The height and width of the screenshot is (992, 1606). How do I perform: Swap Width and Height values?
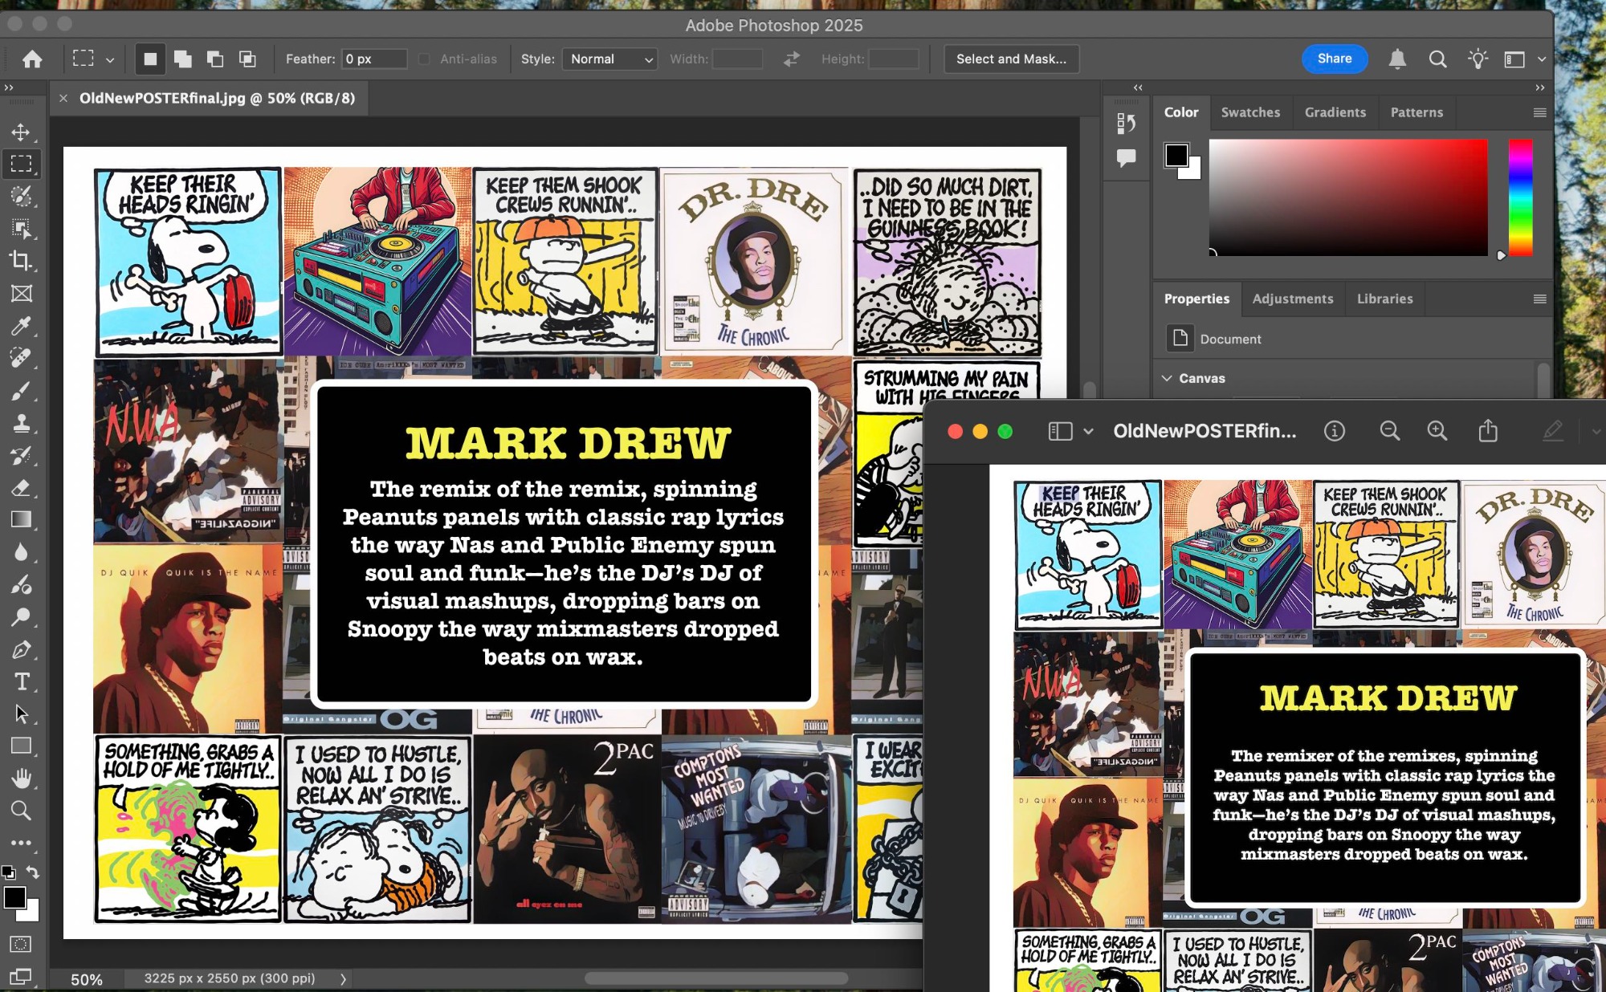(792, 59)
